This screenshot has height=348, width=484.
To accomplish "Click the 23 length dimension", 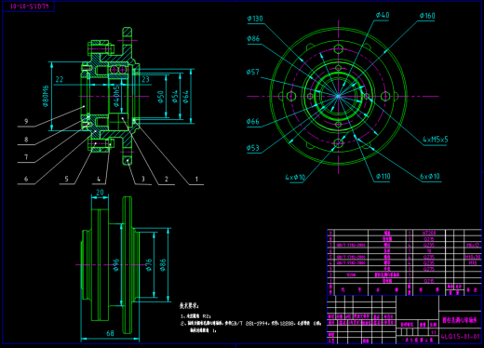I will tap(145, 80).
